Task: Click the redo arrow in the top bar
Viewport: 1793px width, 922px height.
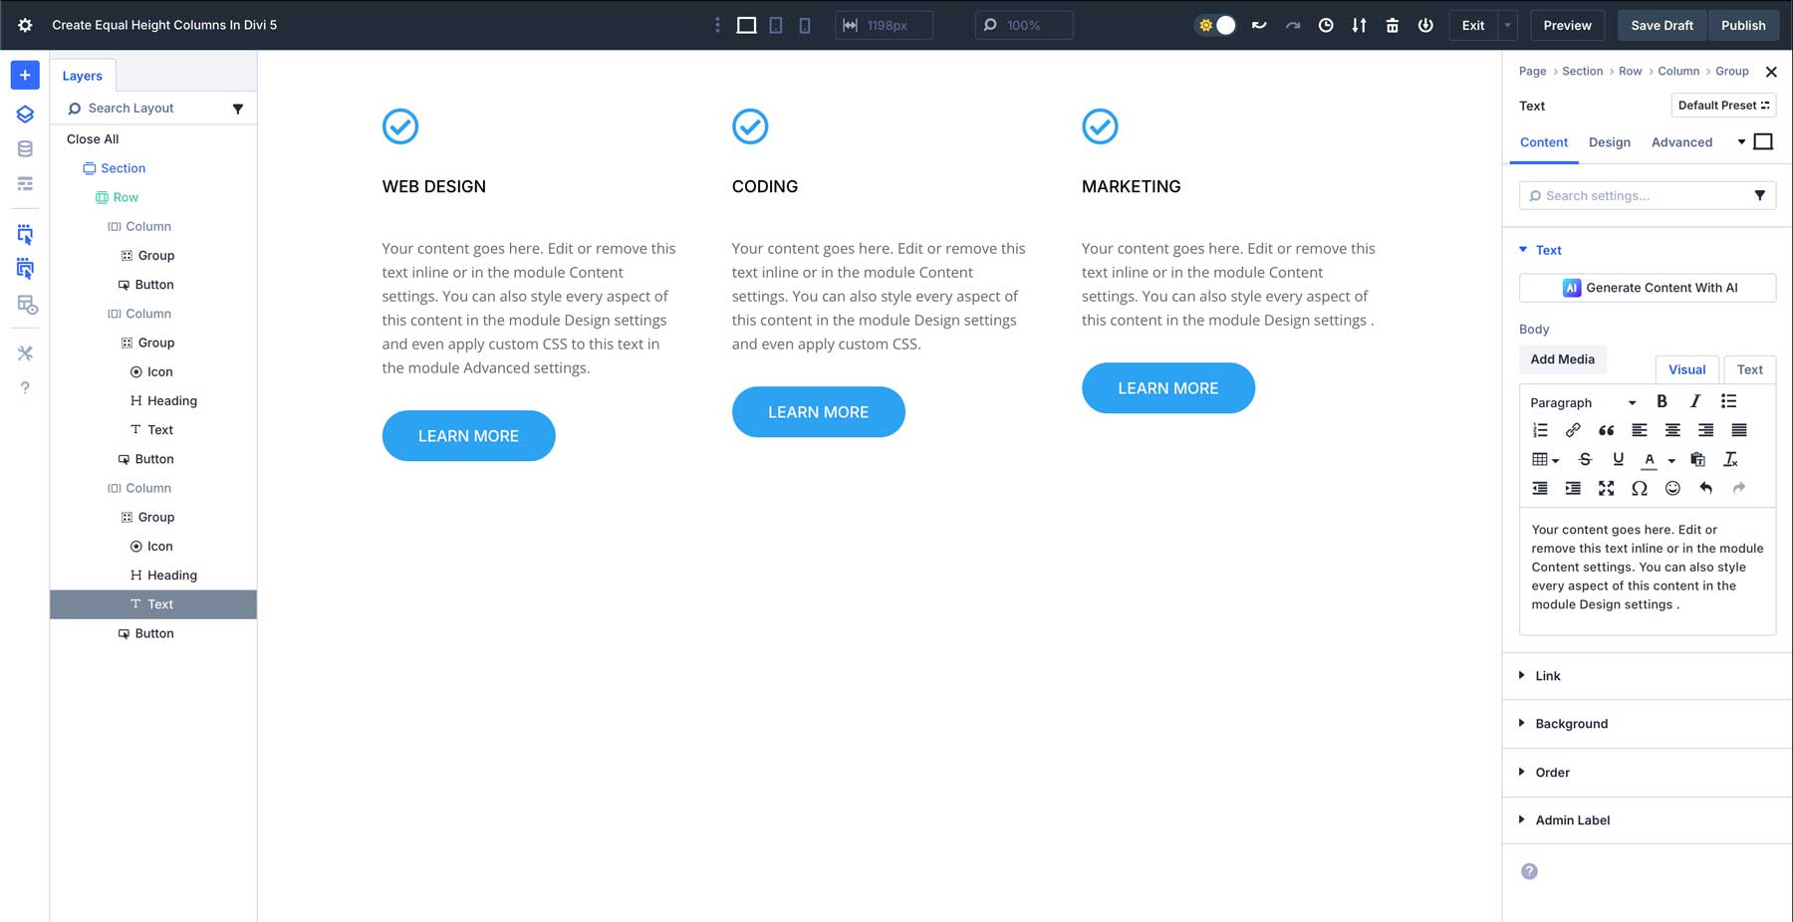Action: [1293, 25]
